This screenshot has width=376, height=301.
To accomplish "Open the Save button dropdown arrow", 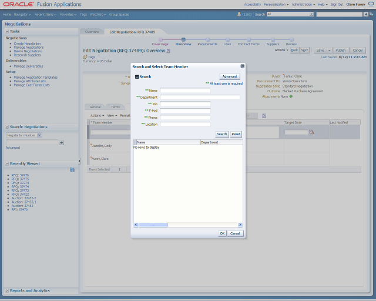I will (329, 51).
